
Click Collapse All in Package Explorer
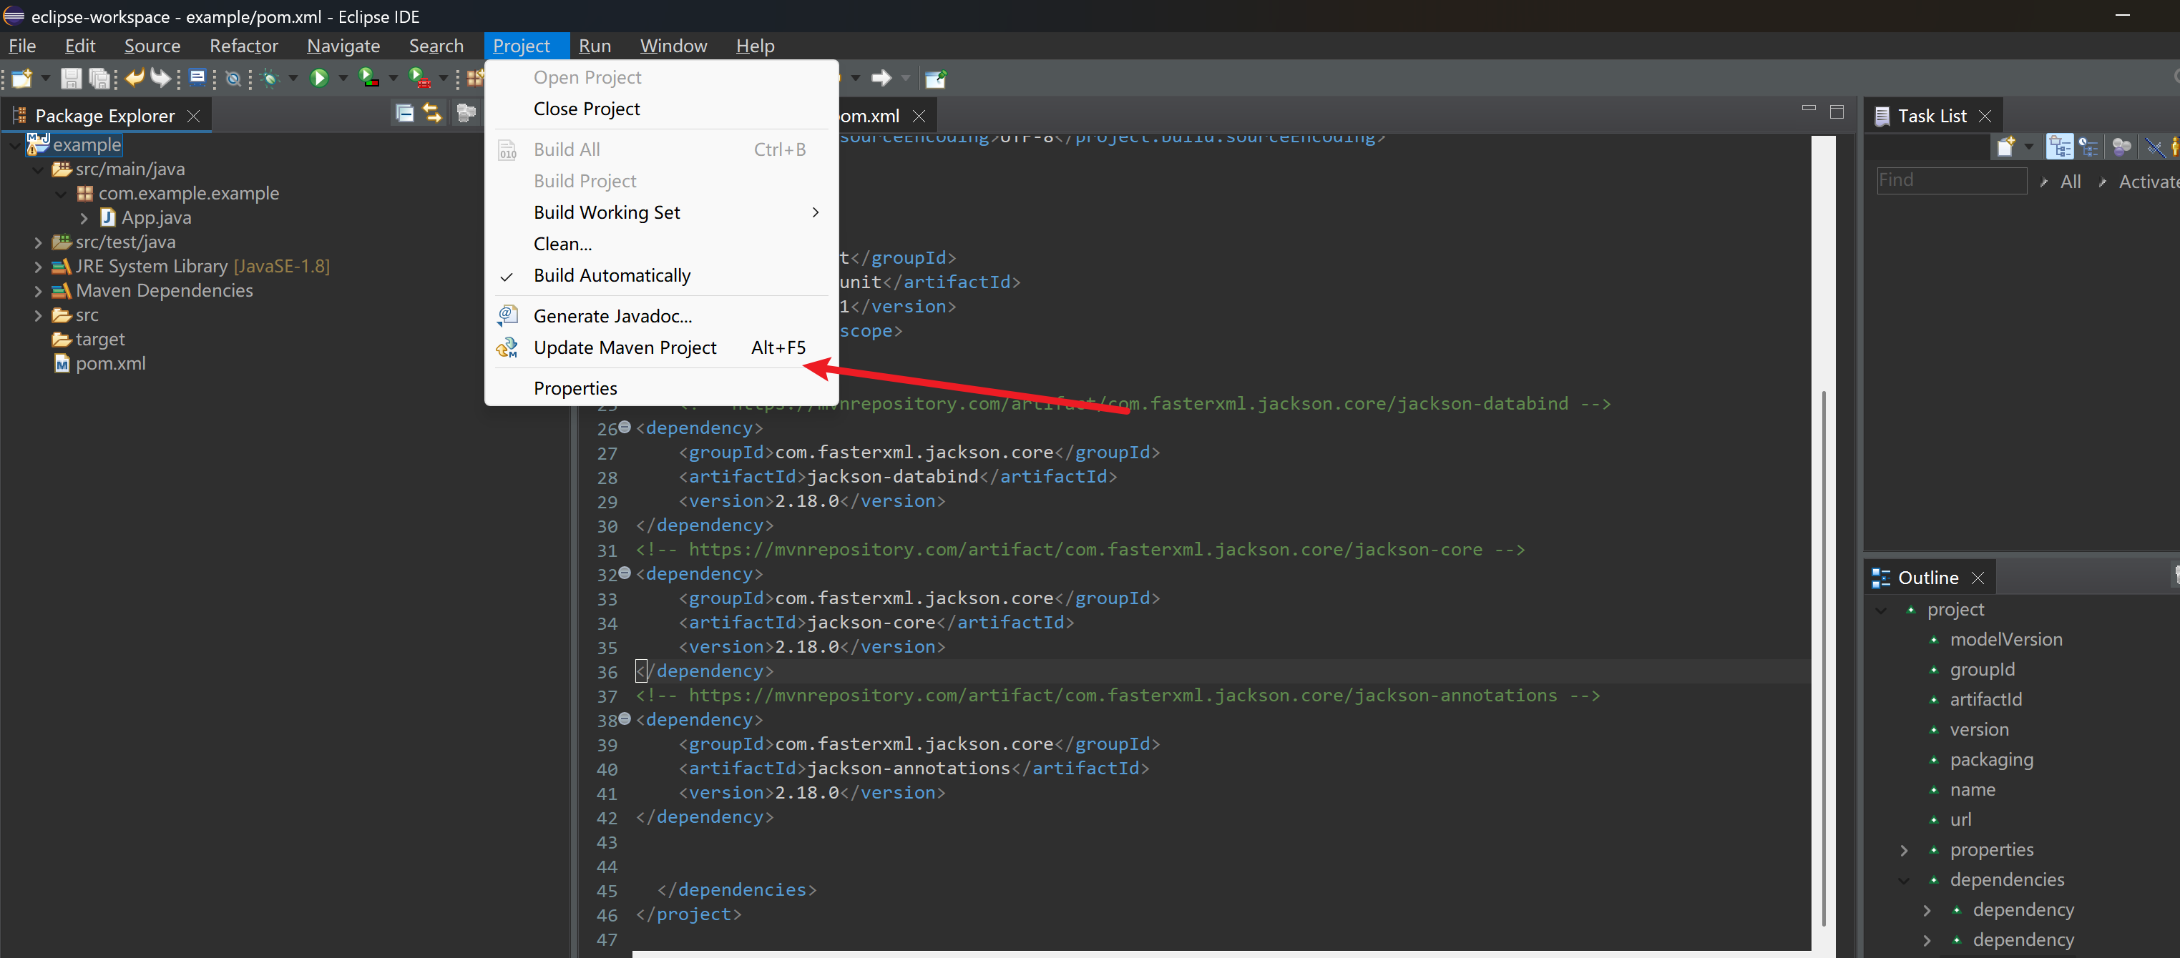pyautogui.click(x=404, y=113)
